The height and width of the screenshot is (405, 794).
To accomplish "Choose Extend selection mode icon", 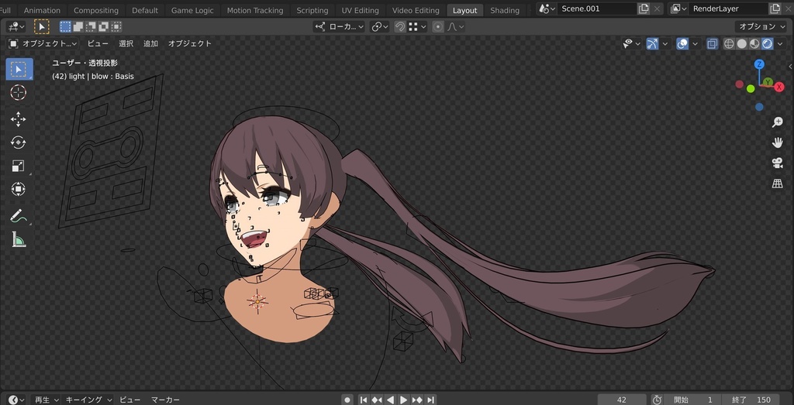I will click(x=78, y=26).
